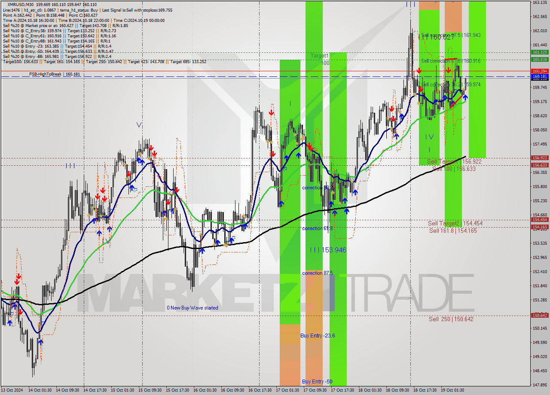Select the 152.410 price axis value
Image resolution: width=550 pixels, height=395 pixels.
(x=540, y=271)
